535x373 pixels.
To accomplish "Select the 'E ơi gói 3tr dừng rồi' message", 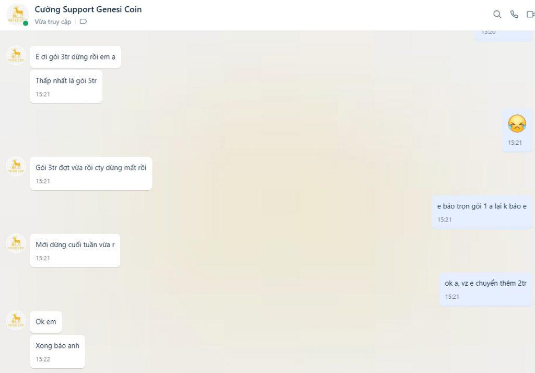I will (x=75, y=57).
